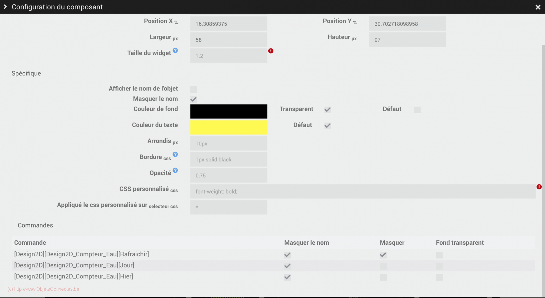Image resolution: width=545 pixels, height=298 pixels.
Task: Click the Largeur px field
Action: pyautogui.click(x=229, y=40)
